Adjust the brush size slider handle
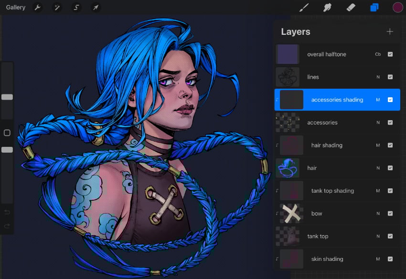 click(7, 97)
